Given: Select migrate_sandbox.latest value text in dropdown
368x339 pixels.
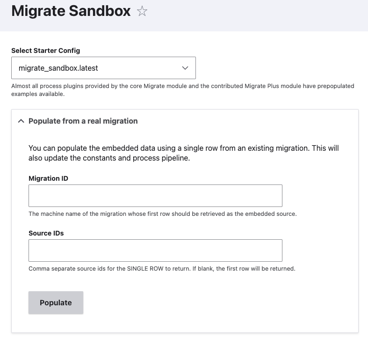Looking at the screenshot, I should [x=58, y=68].
